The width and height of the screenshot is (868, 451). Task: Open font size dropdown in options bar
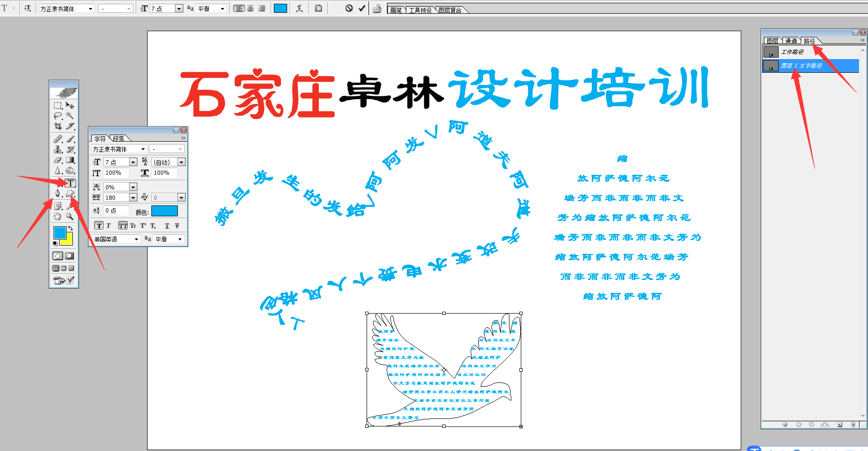coord(179,9)
